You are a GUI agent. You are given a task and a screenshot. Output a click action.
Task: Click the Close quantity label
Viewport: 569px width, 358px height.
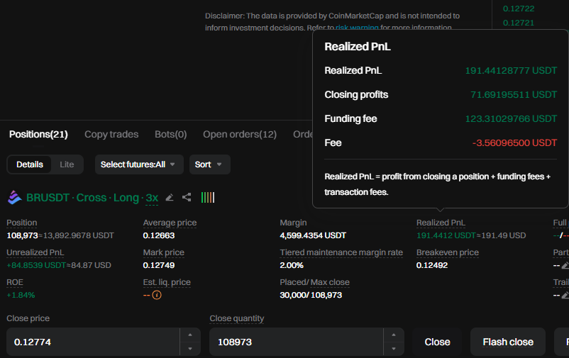tap(236, 318)
